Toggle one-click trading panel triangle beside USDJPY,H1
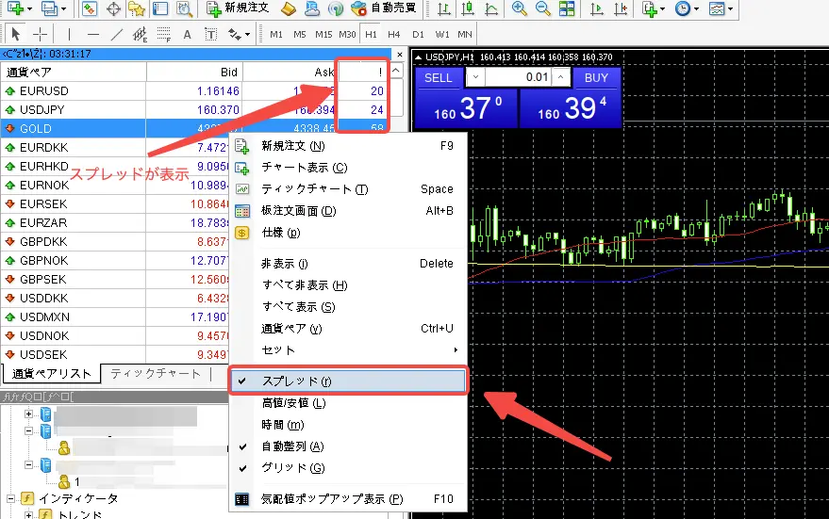Image resolution: width=829 pixels, height=519 pixels. [418, 57]
